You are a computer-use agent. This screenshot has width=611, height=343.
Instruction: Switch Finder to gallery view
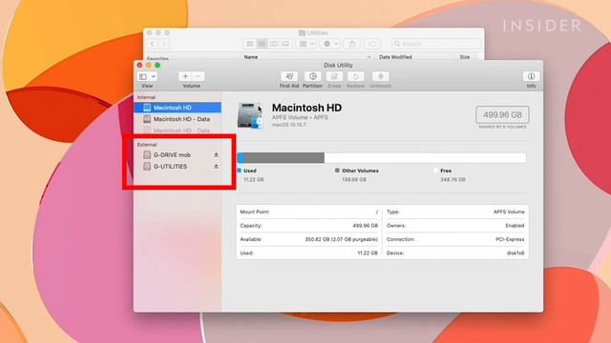[x=285, y=44]
